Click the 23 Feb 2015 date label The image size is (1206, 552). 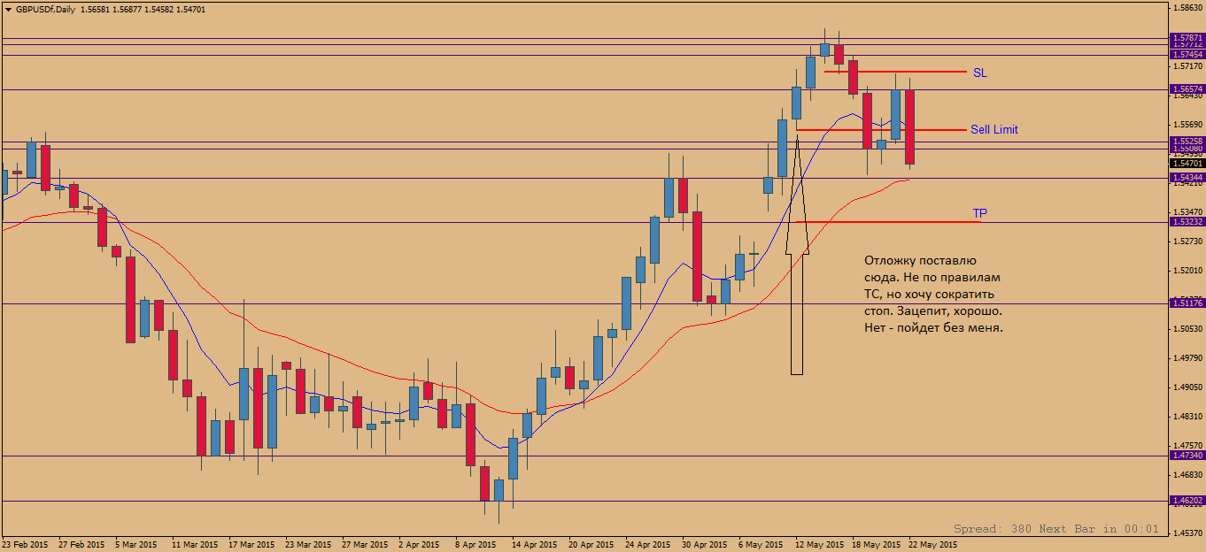[x=25, y=545]
